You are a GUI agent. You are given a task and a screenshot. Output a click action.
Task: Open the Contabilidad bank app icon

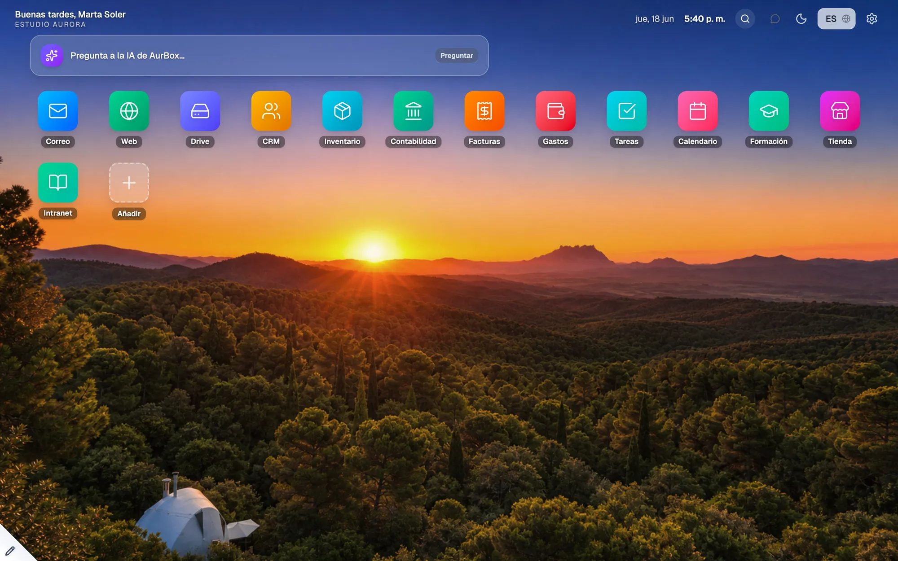pyautogui.click(x=414, y=111)
